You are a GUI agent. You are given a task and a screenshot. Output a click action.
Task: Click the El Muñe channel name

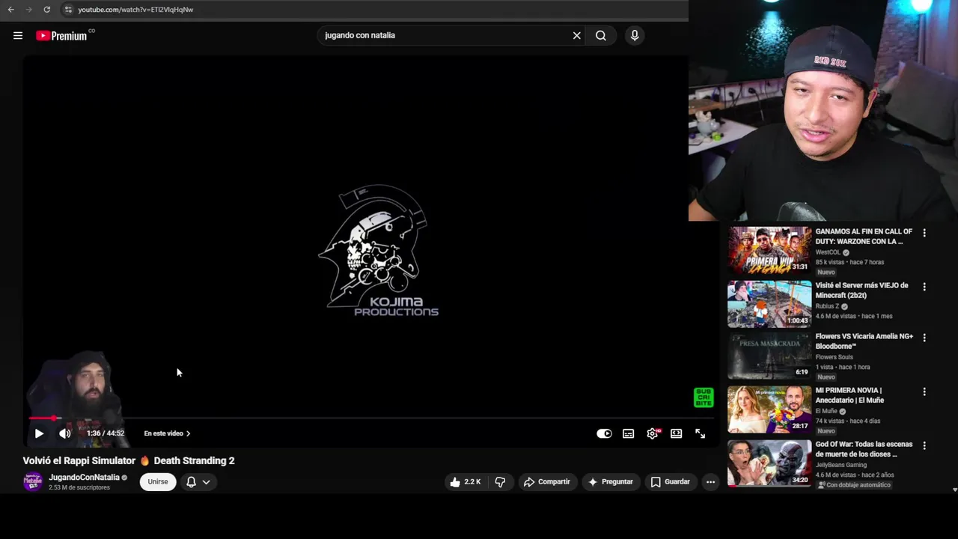(x=826, y=411)
